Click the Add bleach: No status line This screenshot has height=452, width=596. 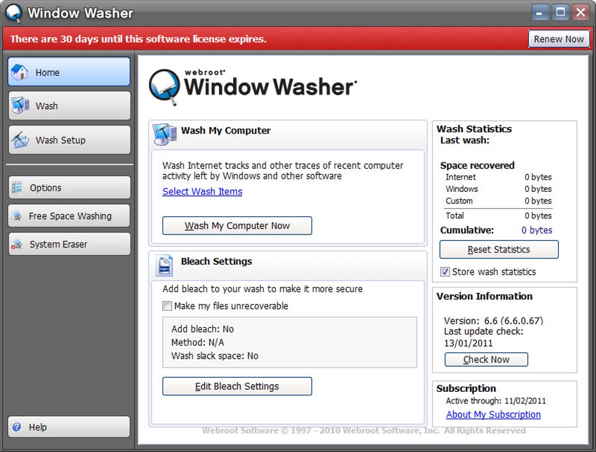(202, 329)
